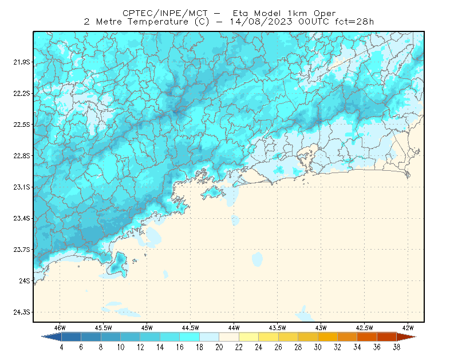Click the '43W' longitude label

(x=321, y=328)
